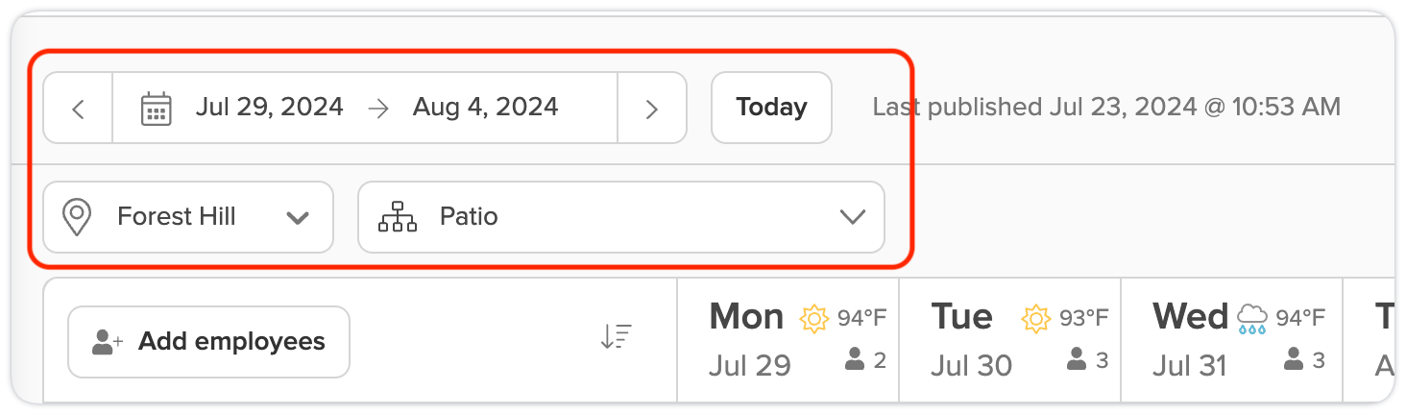Click the department hierarchy icon

398,217
